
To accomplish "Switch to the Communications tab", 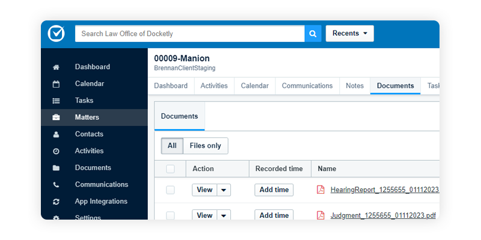I will click(307, 86).
